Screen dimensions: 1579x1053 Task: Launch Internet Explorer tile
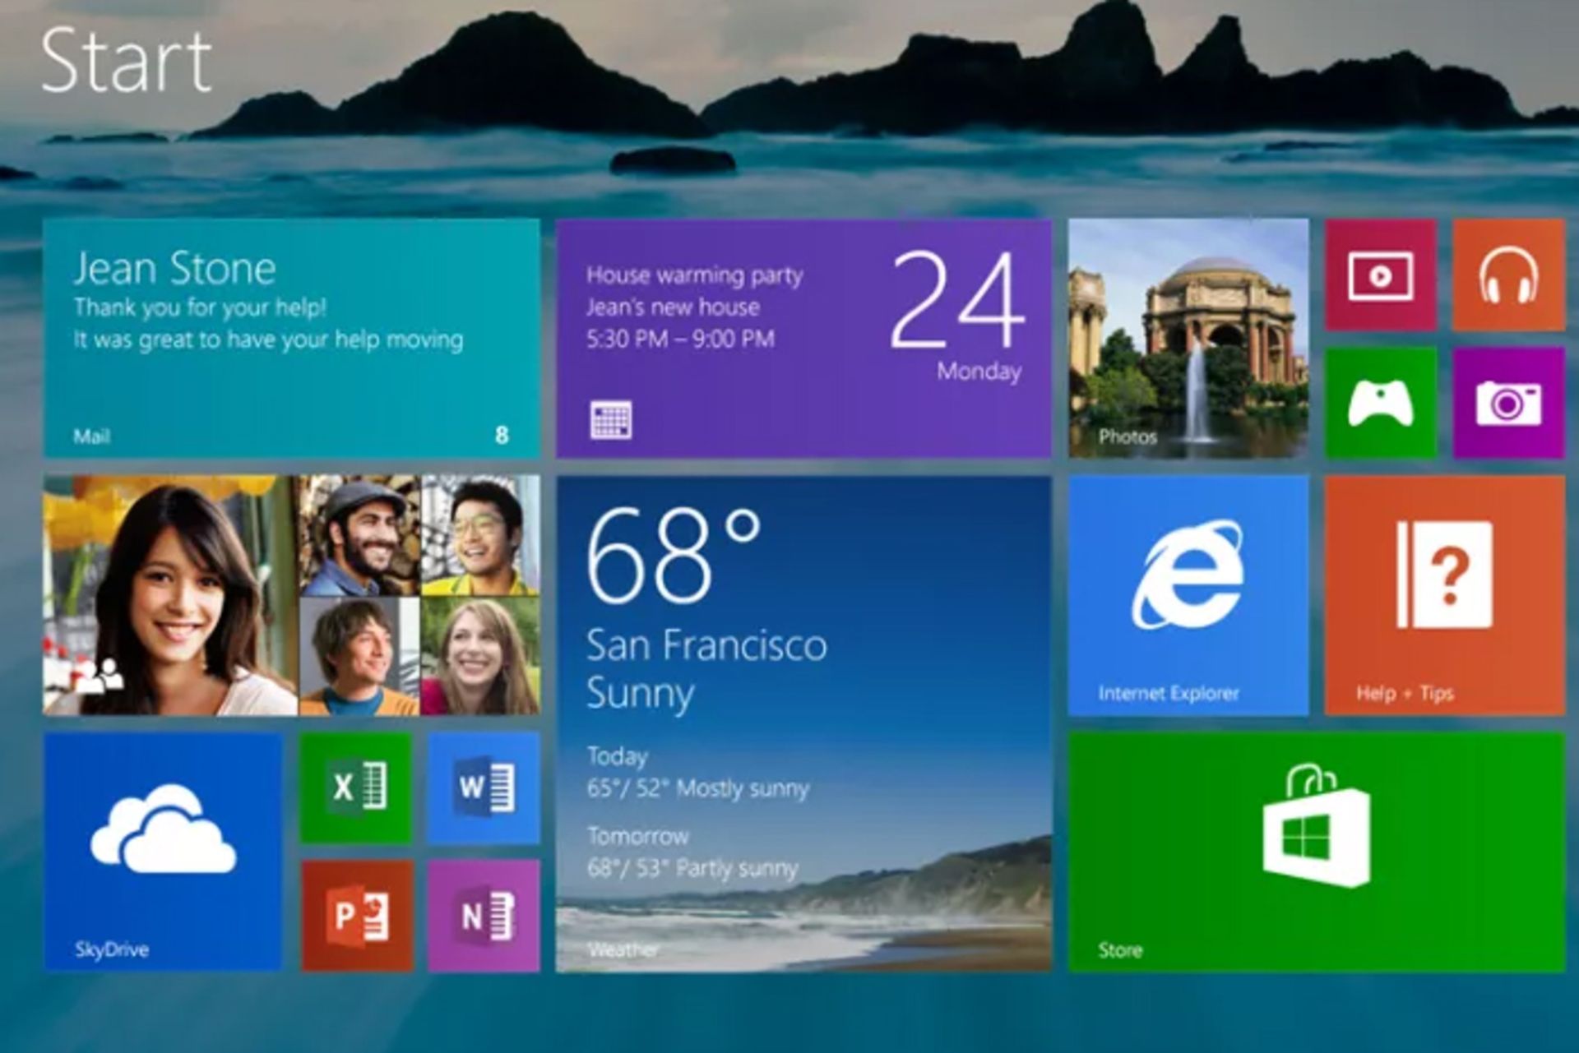(x=1188, y=595)
